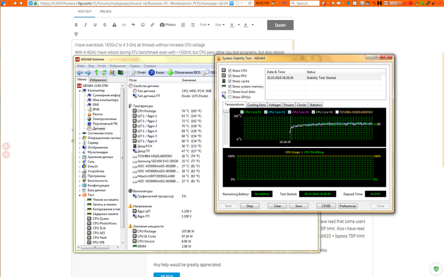
Task: Click the green up-arrow navigation icon in AIDA64
Action: click(97, 73)
